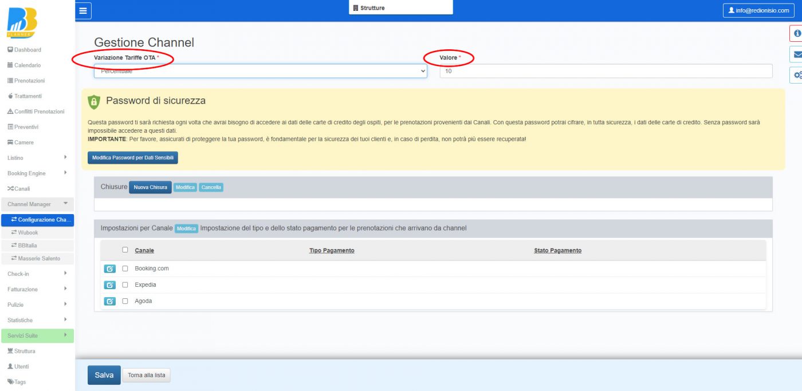Sort by Stato Pagamento column header
The width and height of the screenshot is (802, 391).
click(x=557, y=250)
